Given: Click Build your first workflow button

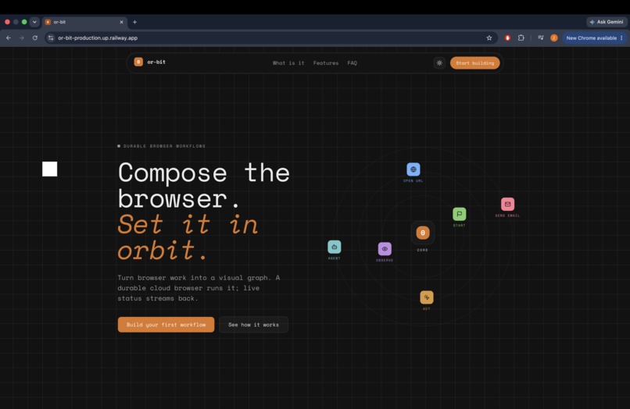Looking at the screenshot, I should tap(166, 325).
